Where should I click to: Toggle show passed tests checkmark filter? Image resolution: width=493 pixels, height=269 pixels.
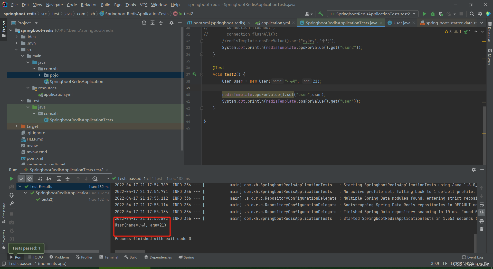pyautogui.click(x=21, y=179)
